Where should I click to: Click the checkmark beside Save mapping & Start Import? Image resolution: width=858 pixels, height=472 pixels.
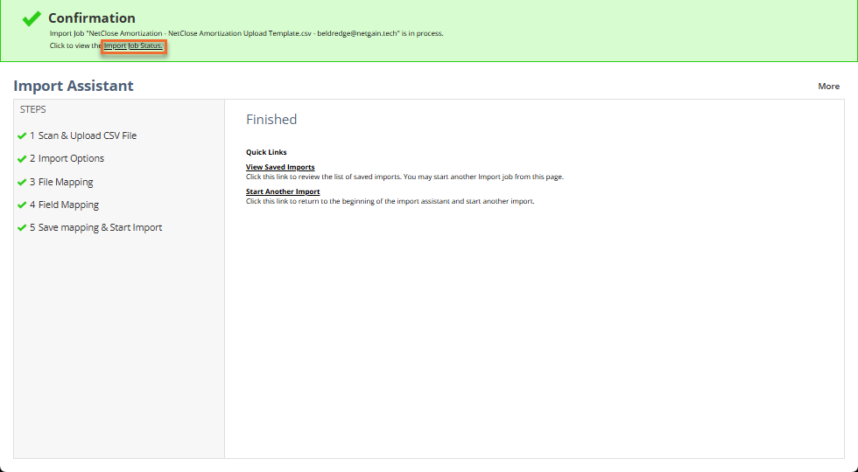pos(22,228)
